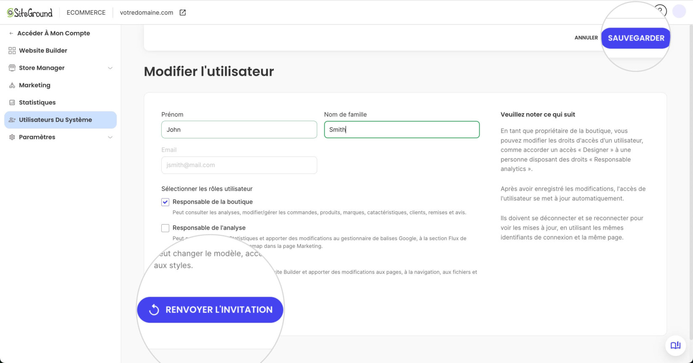693x363 pixels.
Task: Click into the Nom de famille field
Action: (402, 130)
